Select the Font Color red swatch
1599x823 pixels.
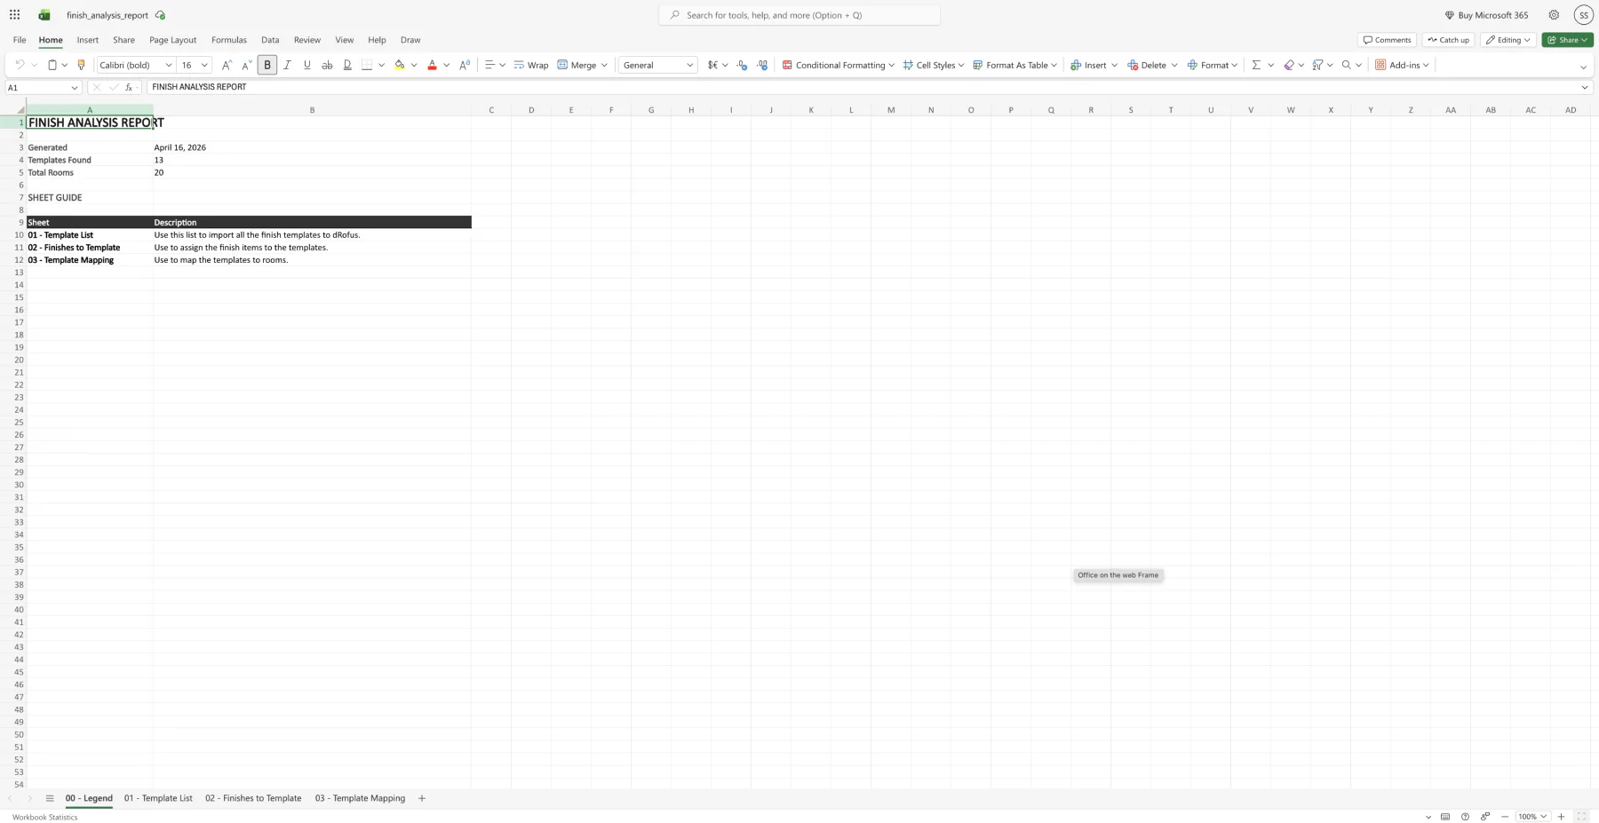(x=432, y=64)
